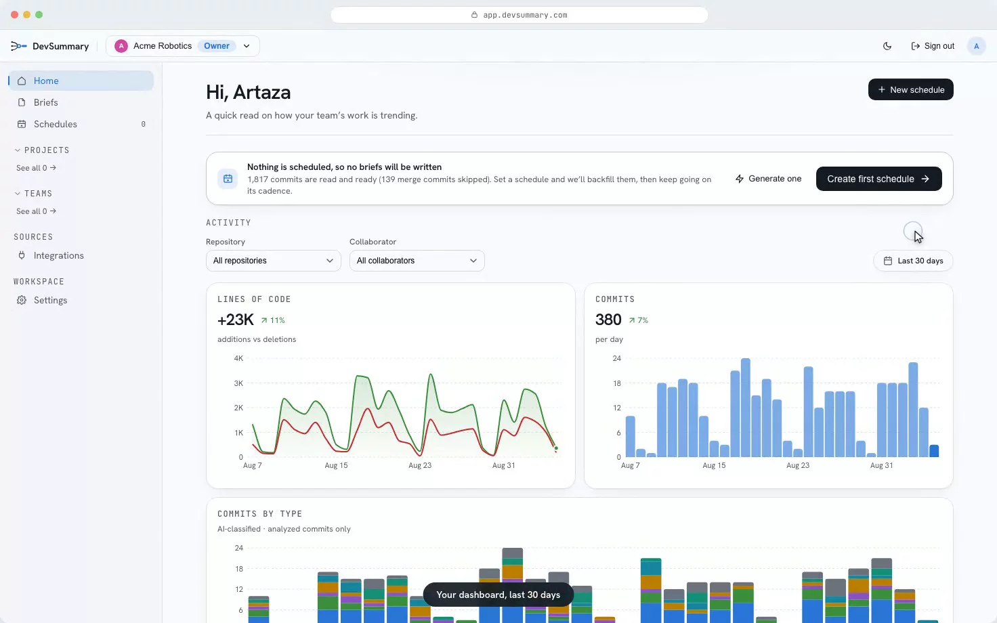This screenshot has width=997, height=623.
Task: Click the ACTIVITY section heading
Action: click(228, 223)
